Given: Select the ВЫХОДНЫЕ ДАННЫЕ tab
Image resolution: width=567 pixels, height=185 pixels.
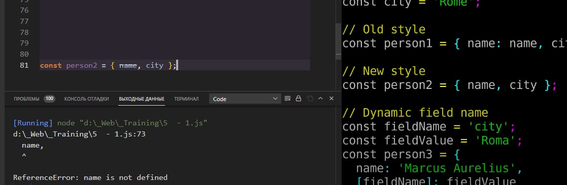Looking at the screenshot, I should pos(142,99).
